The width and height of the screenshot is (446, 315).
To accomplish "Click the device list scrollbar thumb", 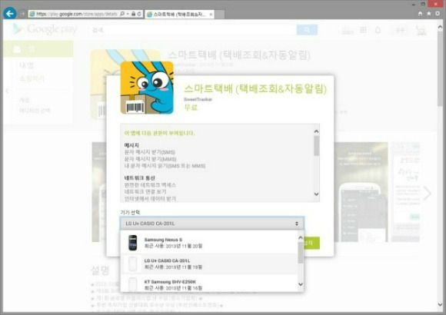I will [x=301, y=253].
